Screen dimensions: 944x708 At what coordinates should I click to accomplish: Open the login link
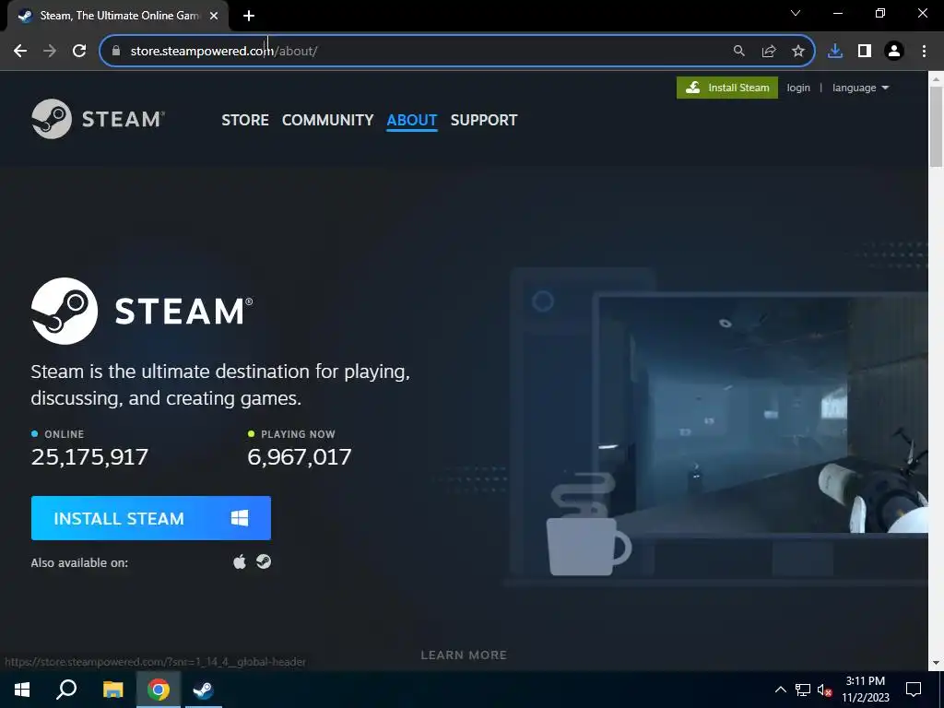(798, 88)
